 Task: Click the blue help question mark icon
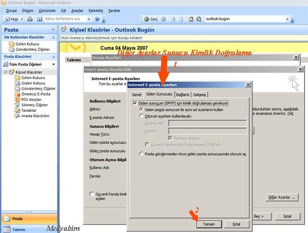pyautogui.click(x=97, y=19)
